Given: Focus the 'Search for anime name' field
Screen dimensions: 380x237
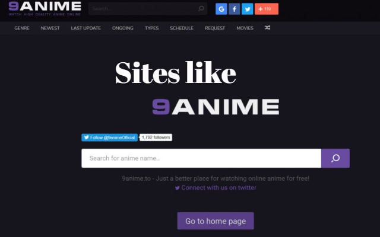Looking at the screenshot, I should pos(201,158).
